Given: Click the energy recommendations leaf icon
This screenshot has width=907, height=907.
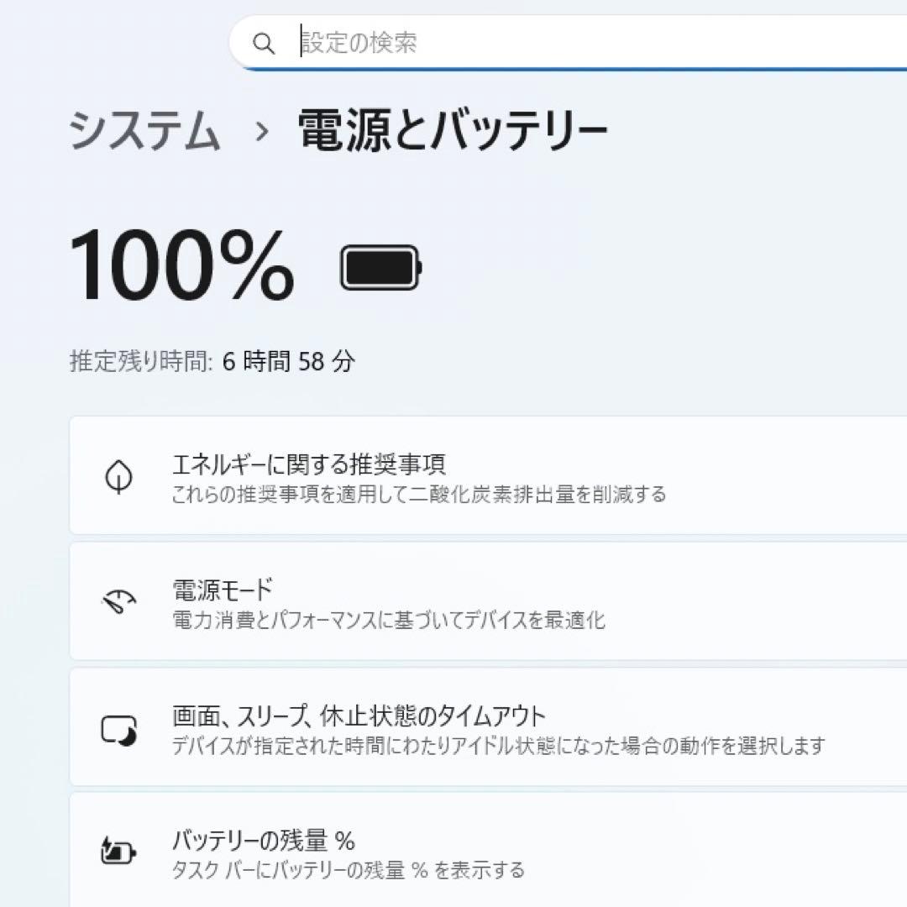Looking at the screenshot, I should 118,476.
